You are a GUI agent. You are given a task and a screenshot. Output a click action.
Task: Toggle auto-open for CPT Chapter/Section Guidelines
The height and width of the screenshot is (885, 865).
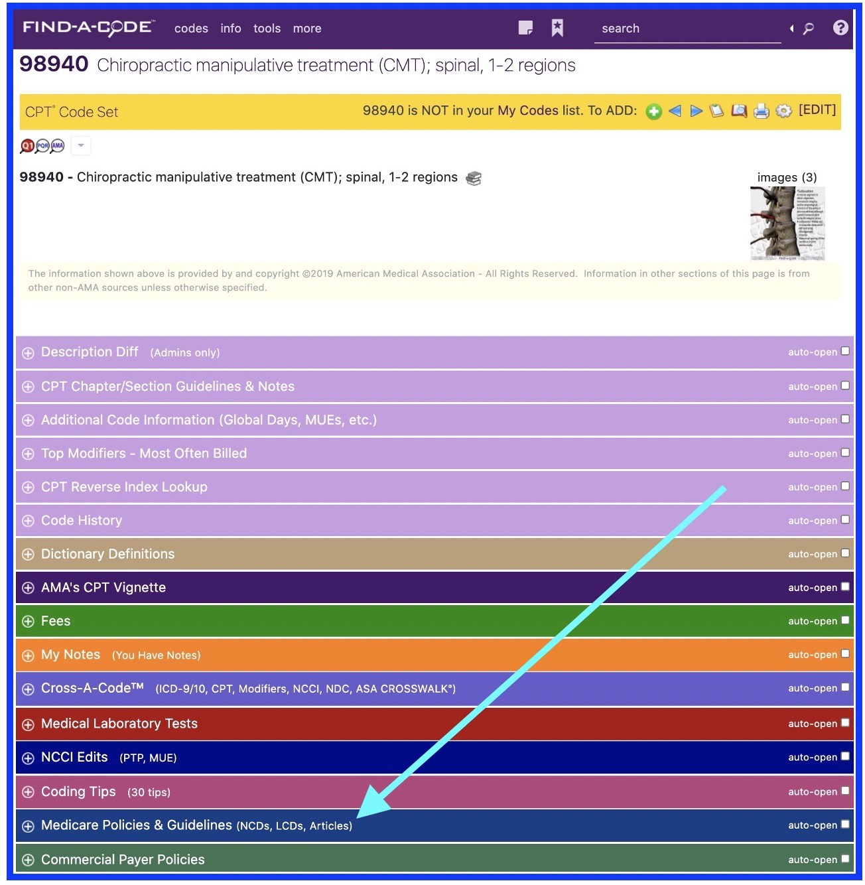pos(845,385)
